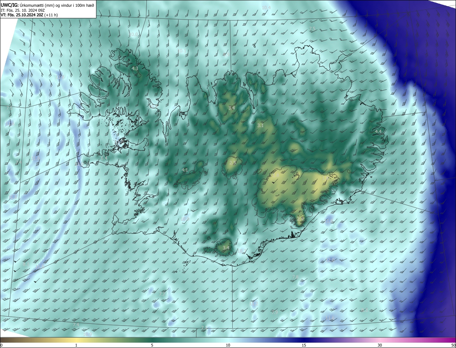Click the 10.4 value at the top of the map
The image size is (456, 348).
pyautogui.click(x=266, y=7)
